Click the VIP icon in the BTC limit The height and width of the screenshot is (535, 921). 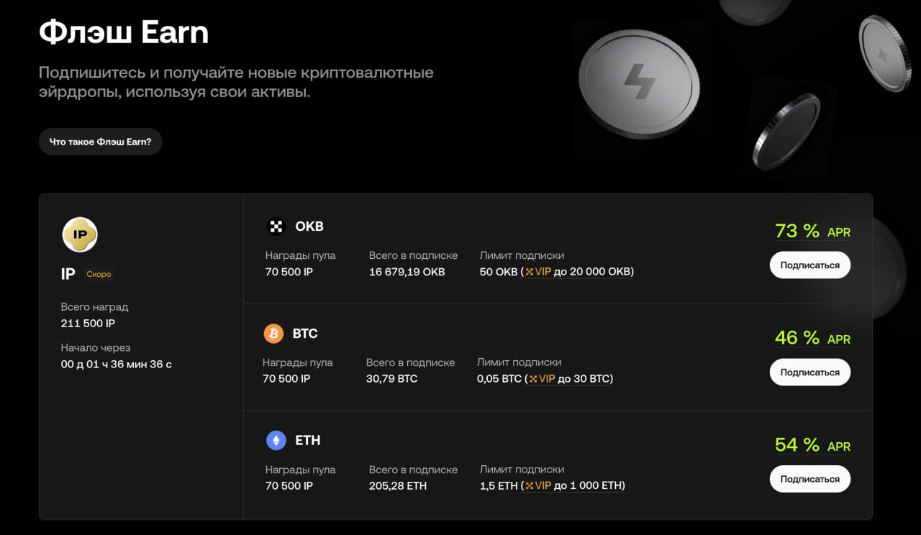(533, 379)
